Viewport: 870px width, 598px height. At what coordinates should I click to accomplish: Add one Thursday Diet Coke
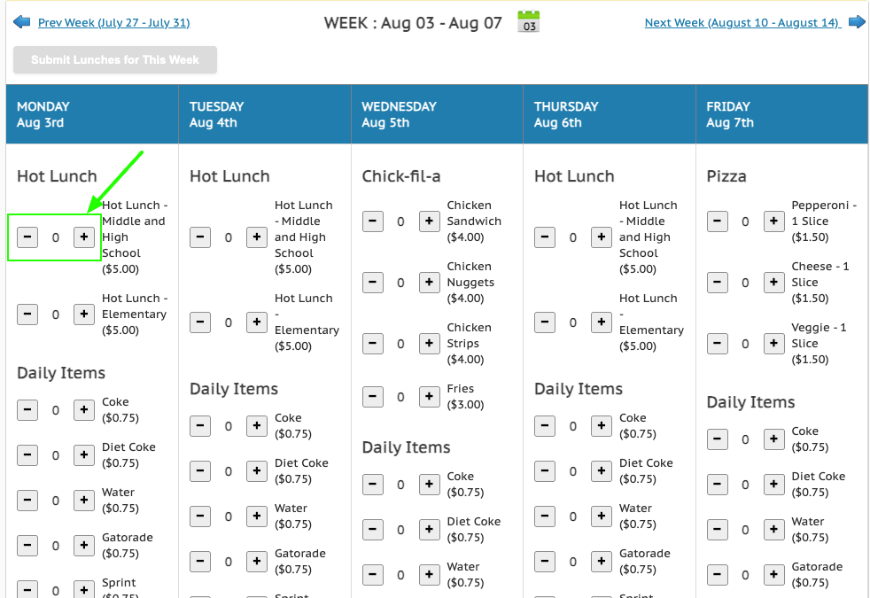coord(601,471)
